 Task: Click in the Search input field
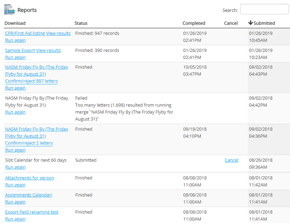[264, 9]
